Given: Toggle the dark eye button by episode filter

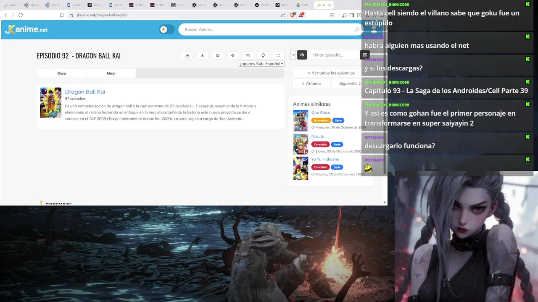Looking at the screenshot, I should (302, 55).
